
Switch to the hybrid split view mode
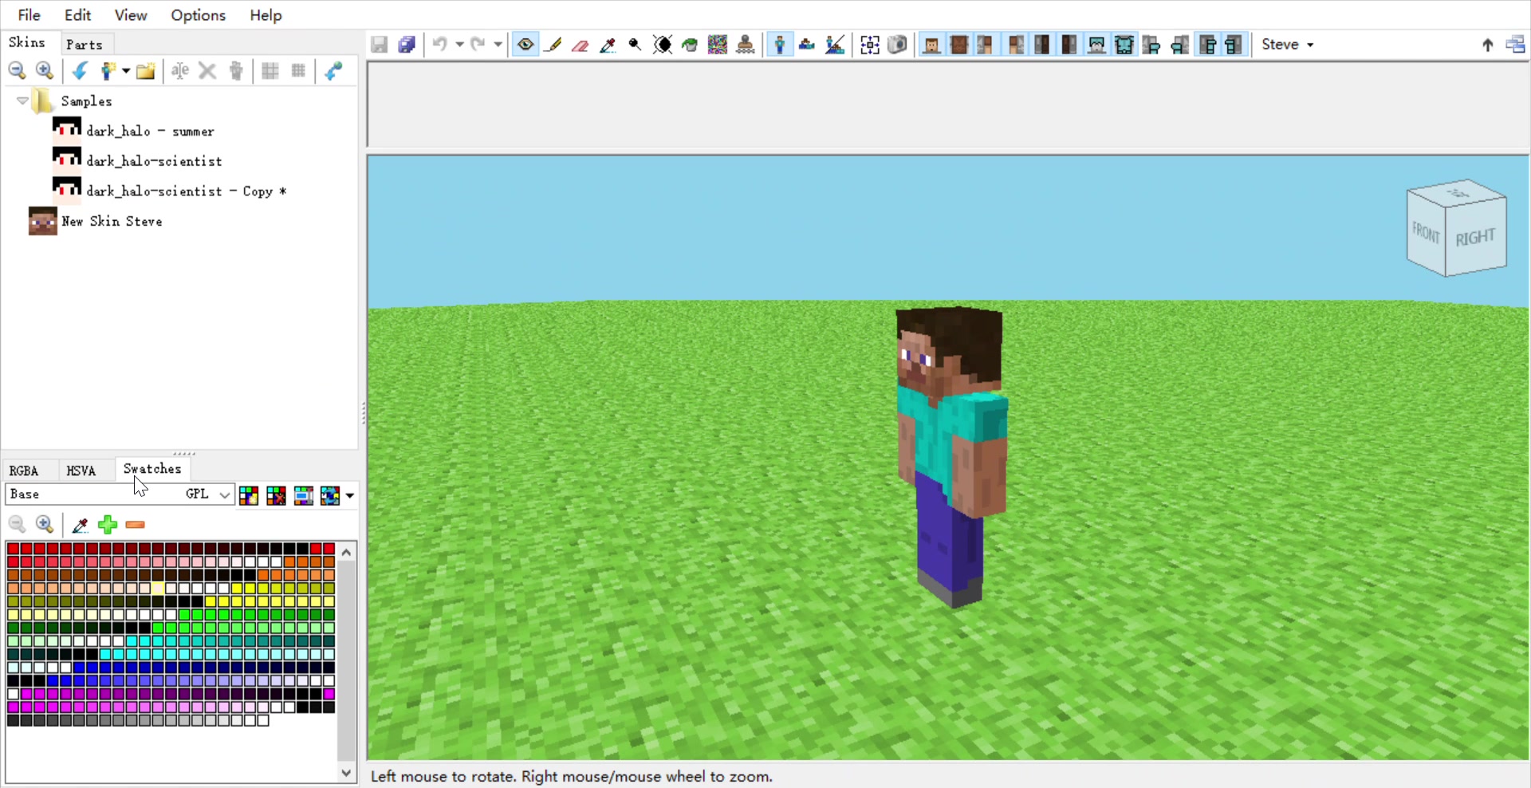[x=835, y=45]
